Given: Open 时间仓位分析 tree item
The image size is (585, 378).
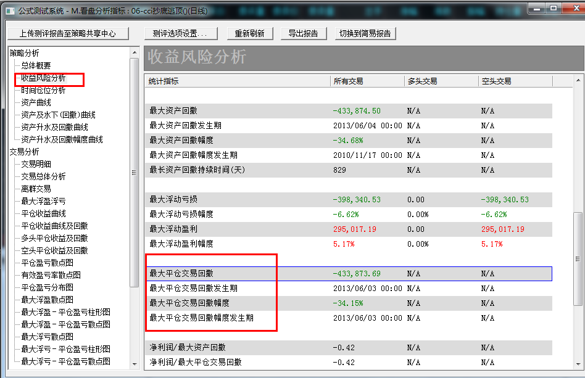Looking at the screenshot, I should point(43,90).
